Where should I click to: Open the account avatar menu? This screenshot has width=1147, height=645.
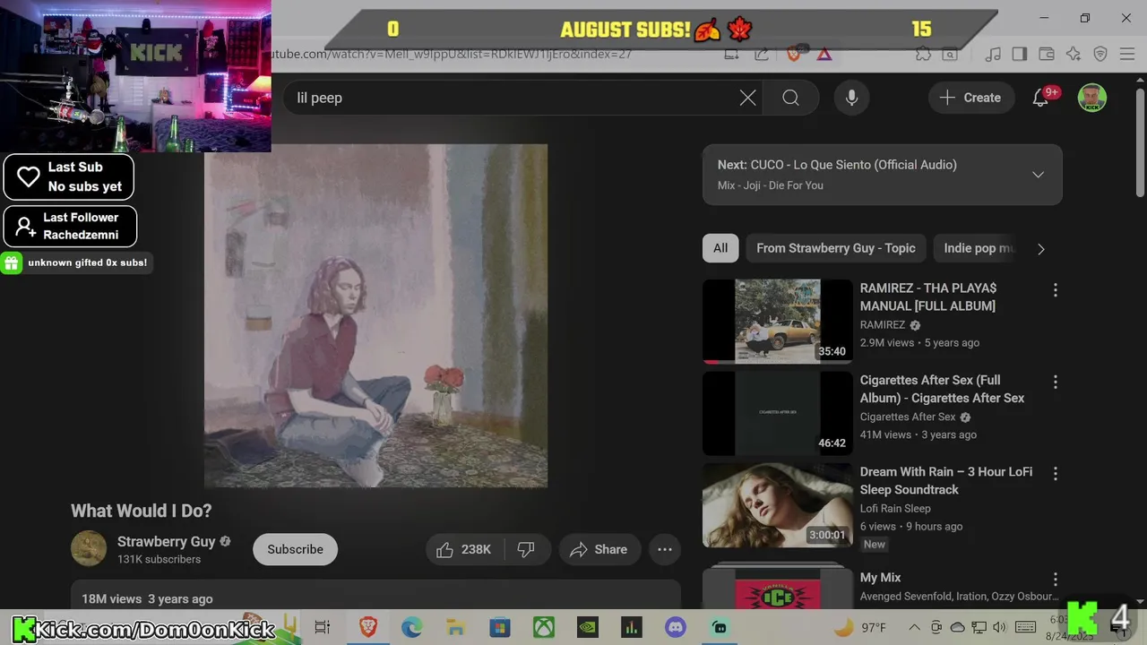click(x=1091, y=98)
